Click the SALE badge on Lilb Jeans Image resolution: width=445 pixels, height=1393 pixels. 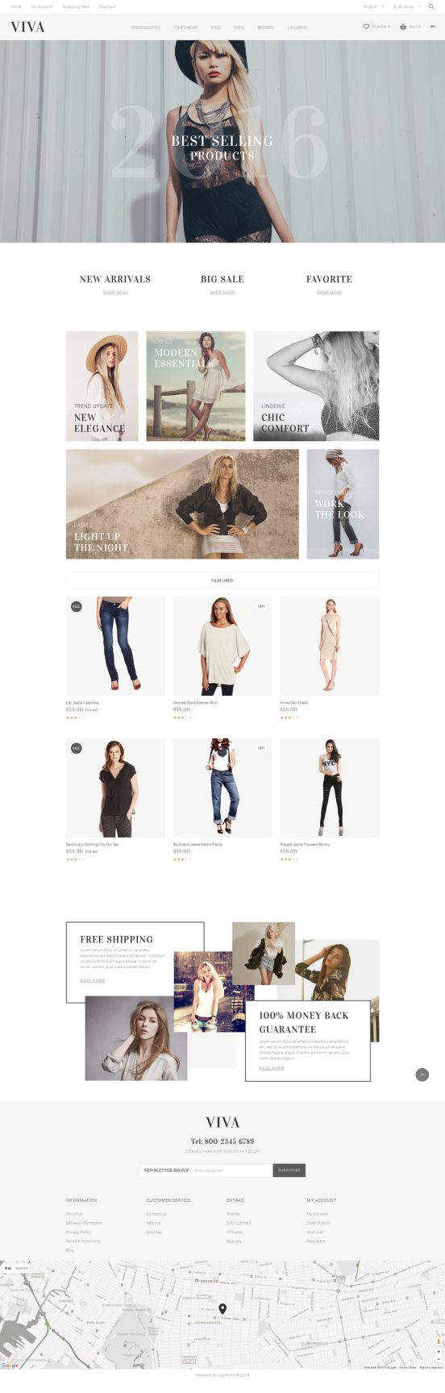click(76, 606)
